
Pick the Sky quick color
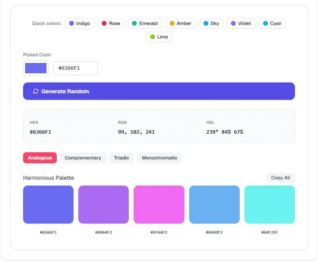tap(211, 23)
